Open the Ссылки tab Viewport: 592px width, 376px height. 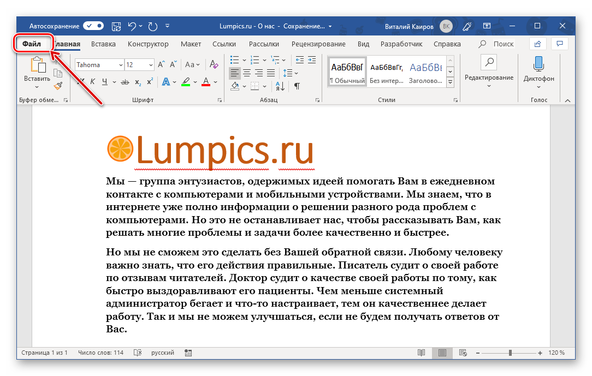coord(224,44)
